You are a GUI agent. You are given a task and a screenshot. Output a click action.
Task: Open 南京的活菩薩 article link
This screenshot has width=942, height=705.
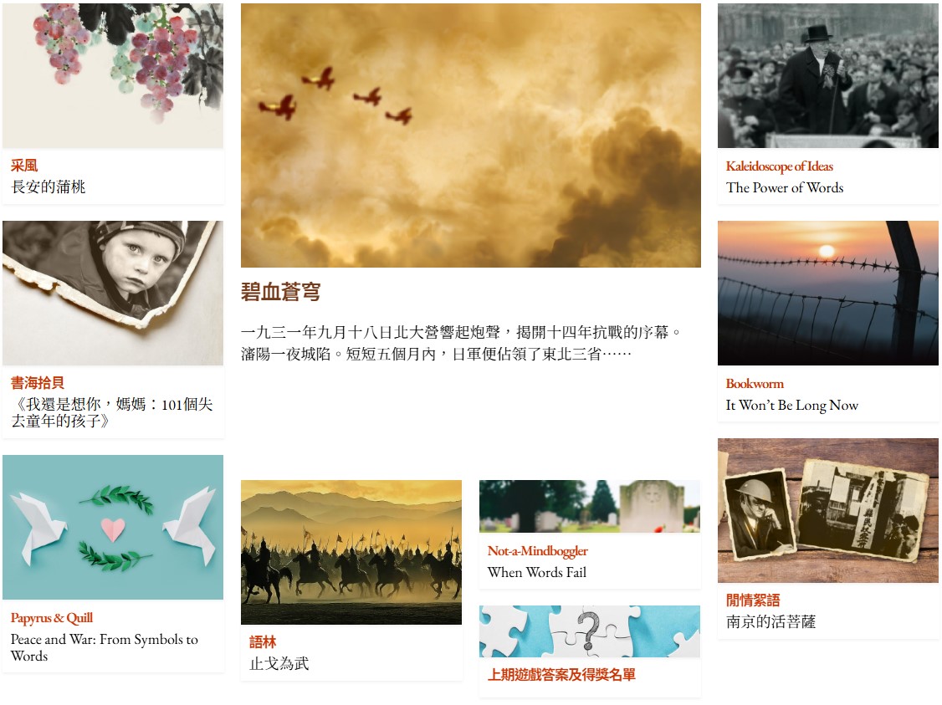tap(770, 621)
